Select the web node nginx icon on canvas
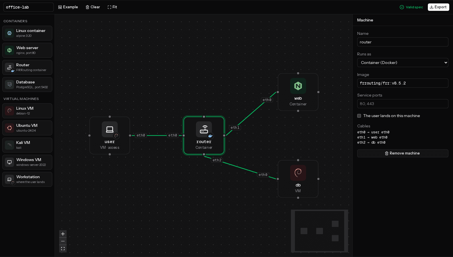The height and width of the screenshot is (257, 453). (298, 86)
